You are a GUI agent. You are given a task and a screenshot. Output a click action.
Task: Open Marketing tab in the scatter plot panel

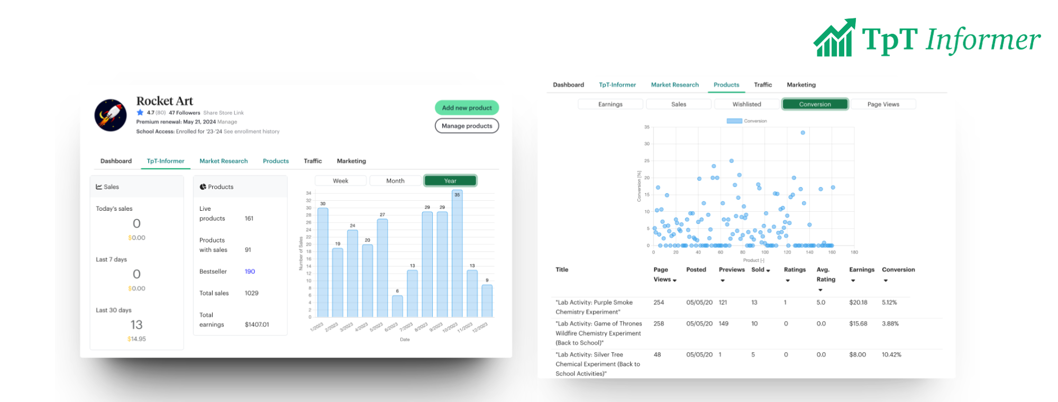(x=801, y=85)
